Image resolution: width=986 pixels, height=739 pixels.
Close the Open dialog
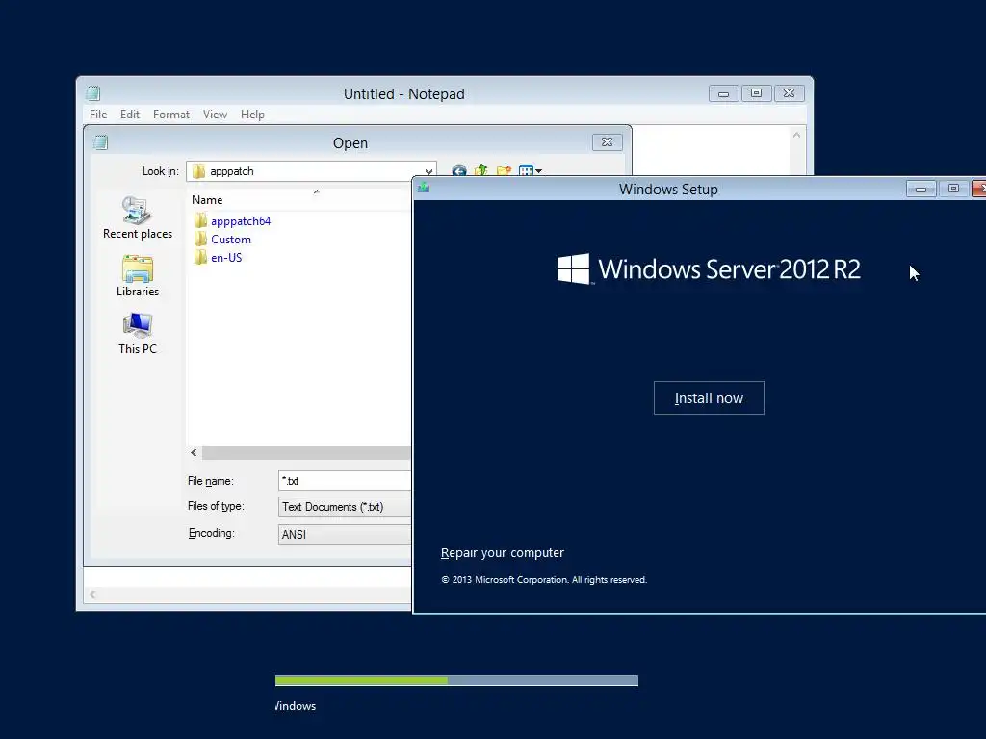(607, 142)
